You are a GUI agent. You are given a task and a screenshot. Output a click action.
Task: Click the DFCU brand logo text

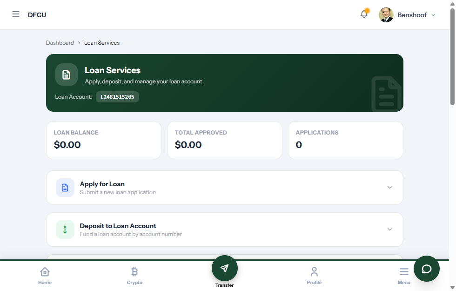37,15
